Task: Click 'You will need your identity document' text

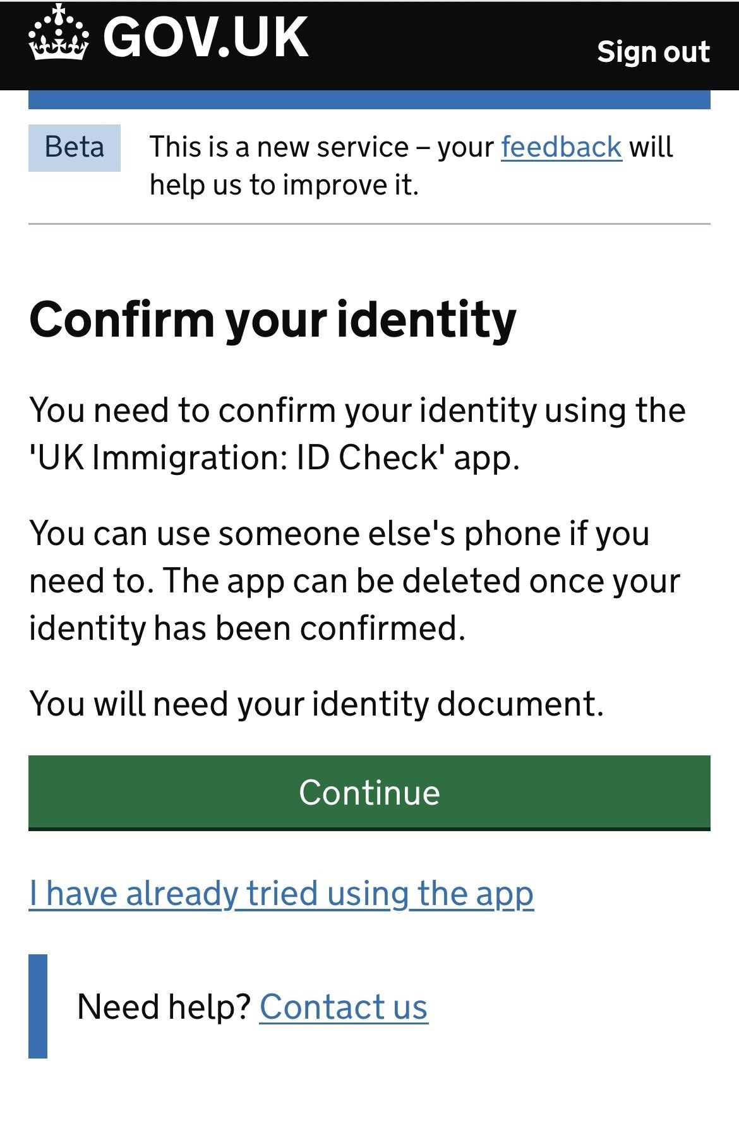Action: [x=316, y=704]
